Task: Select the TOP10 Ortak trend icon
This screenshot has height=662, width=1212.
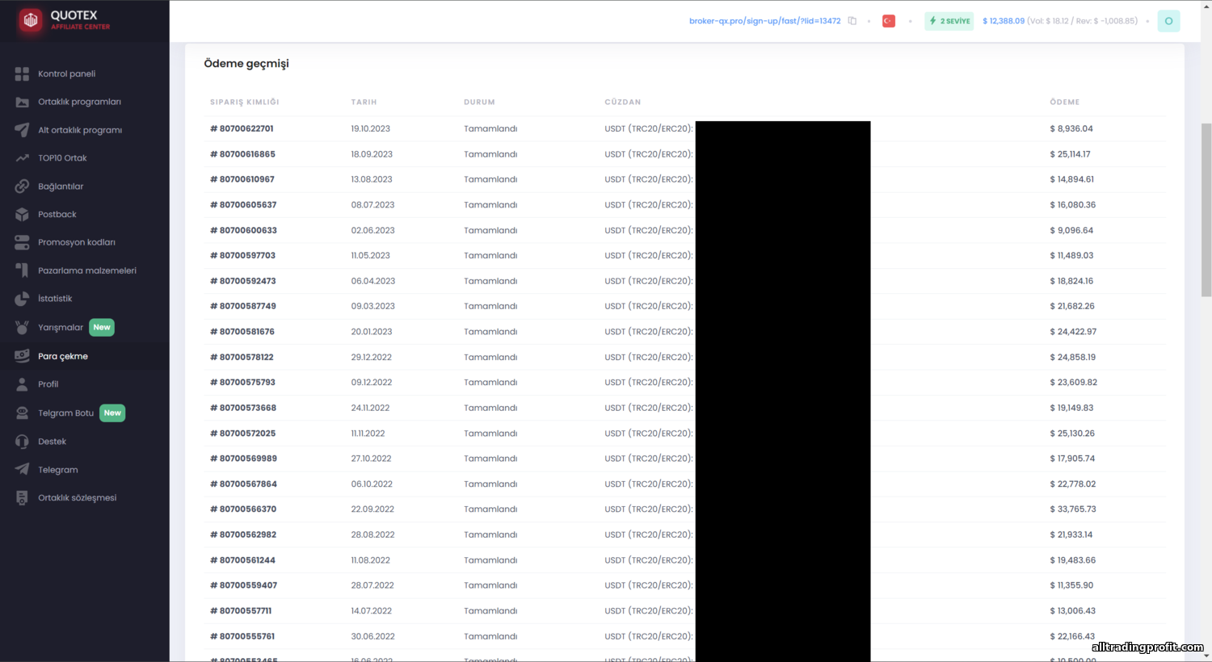Action: [22, 158]
